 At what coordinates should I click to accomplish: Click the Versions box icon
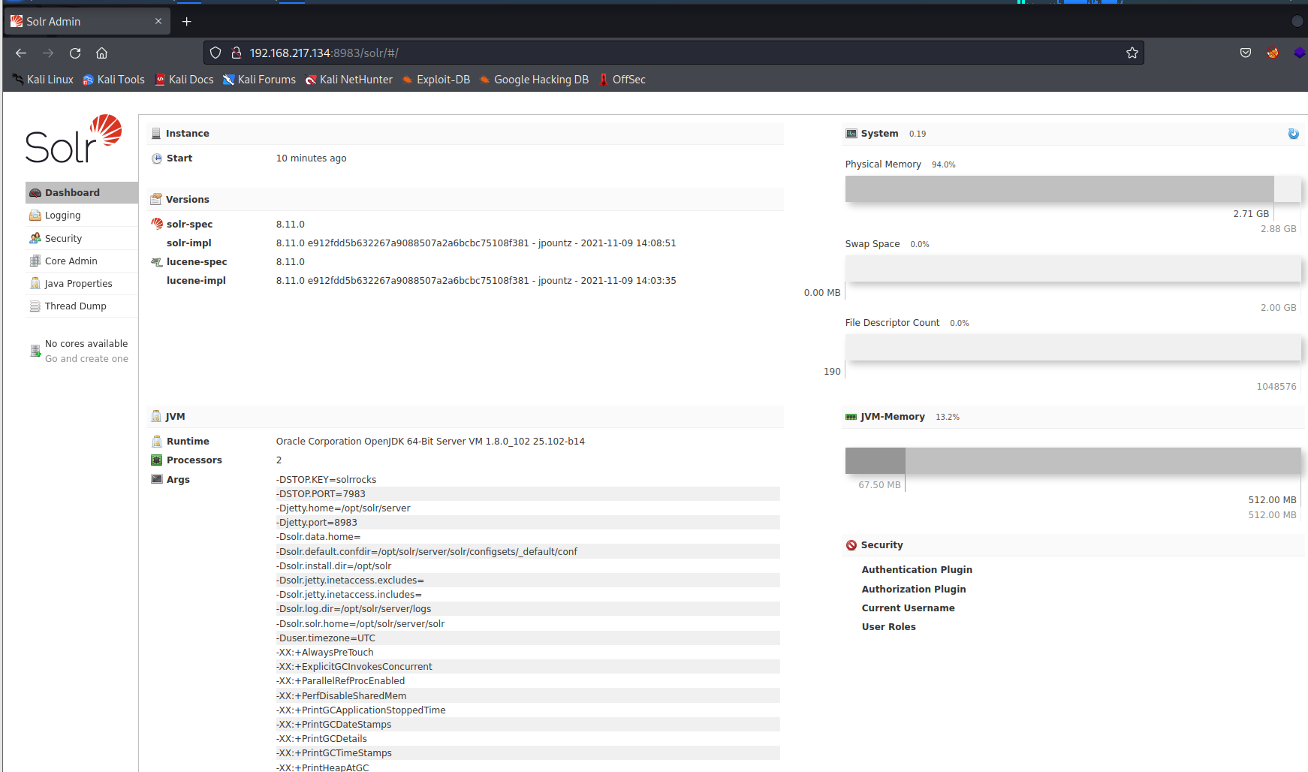(156, 199)
